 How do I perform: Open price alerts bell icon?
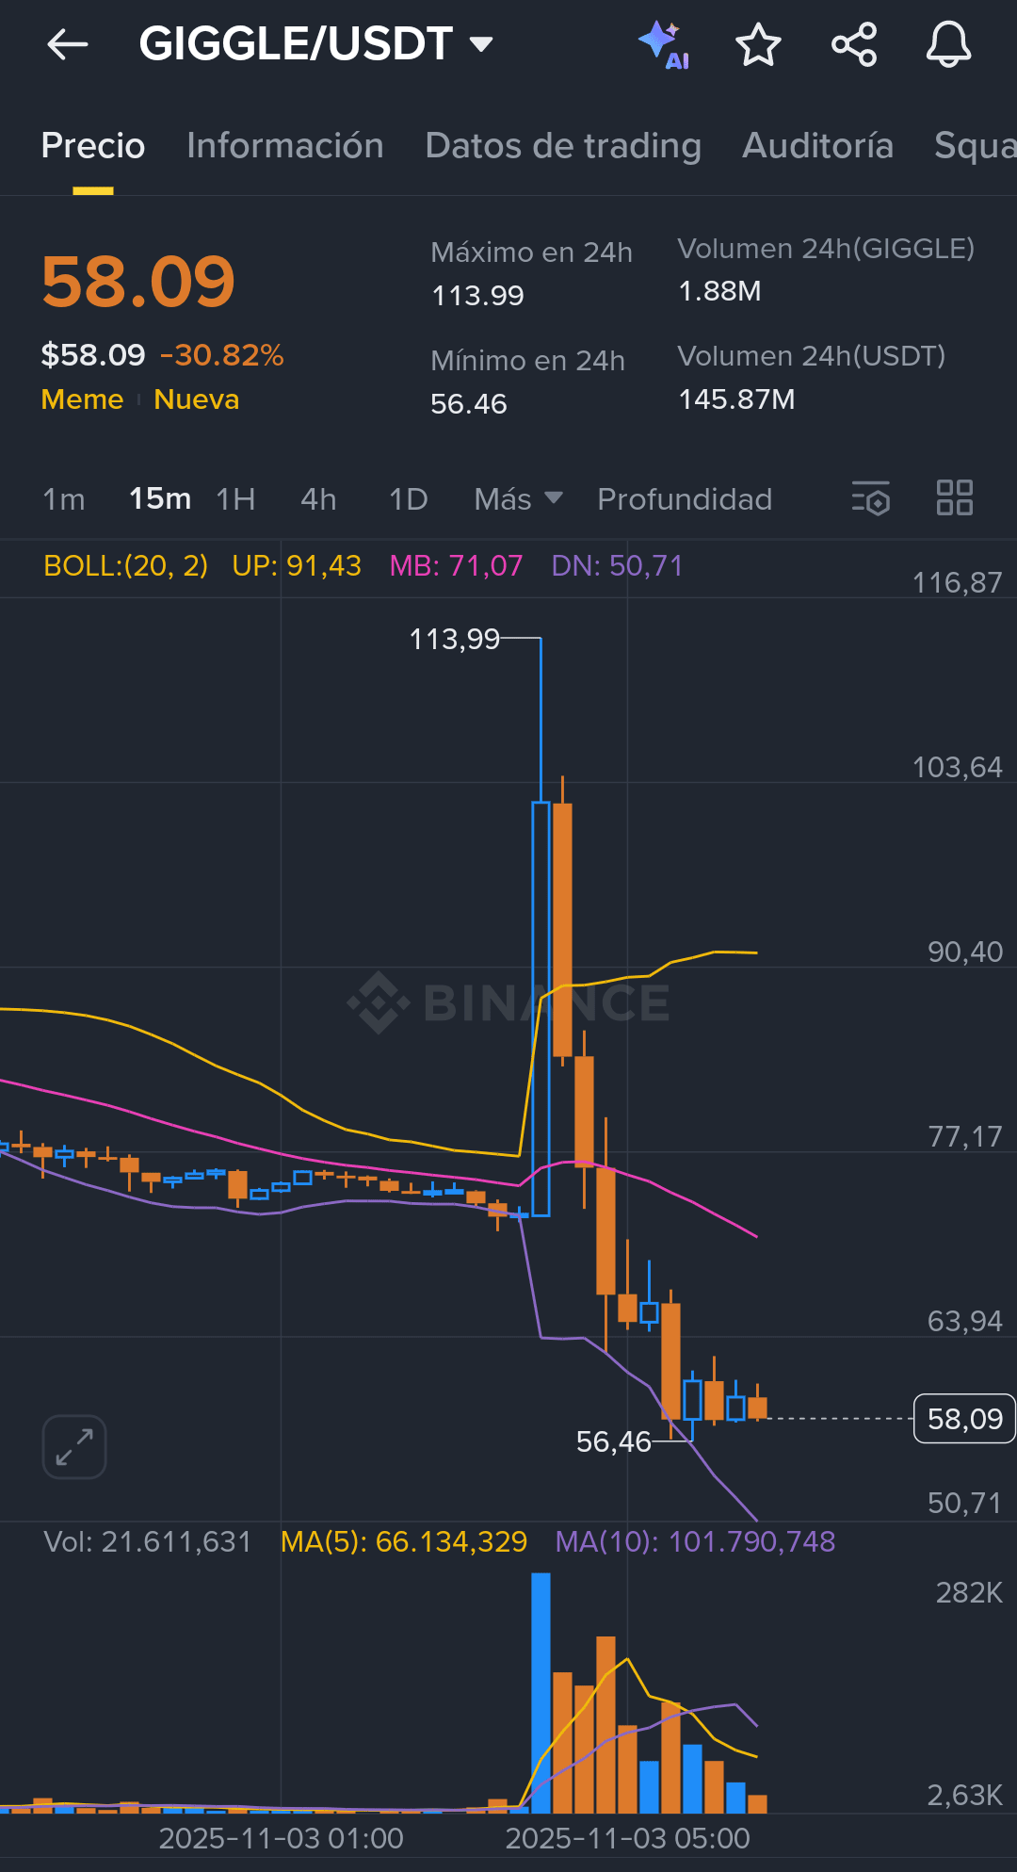point(948,45)
